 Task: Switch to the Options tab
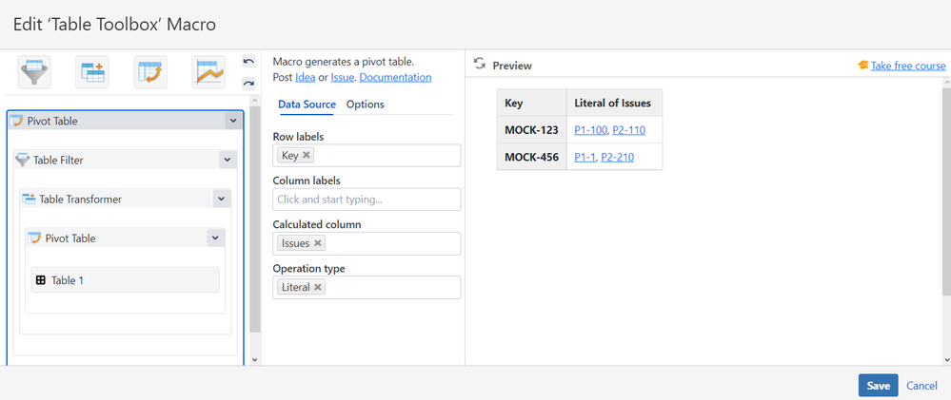[x=366, y=105]
